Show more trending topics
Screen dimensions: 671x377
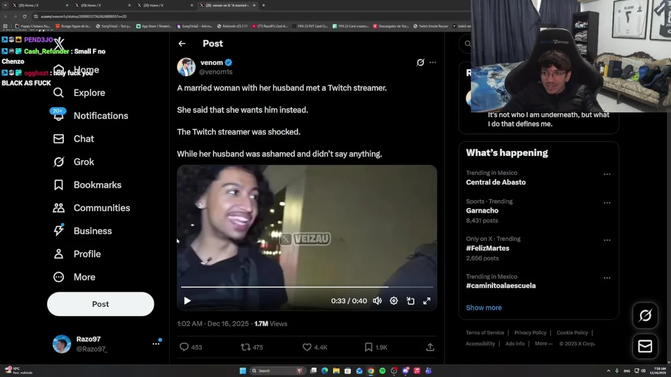pyautogui.click(x=484, y=308)
